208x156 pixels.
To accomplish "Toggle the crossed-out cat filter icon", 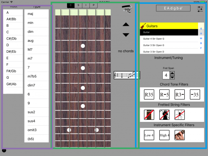I will [x=164, y=115].
